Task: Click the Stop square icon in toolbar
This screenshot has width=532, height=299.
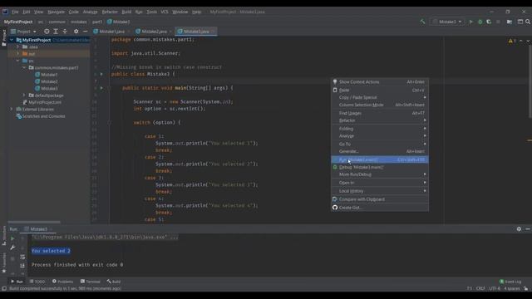Action: pyautogui.click(x=498, y=22)
